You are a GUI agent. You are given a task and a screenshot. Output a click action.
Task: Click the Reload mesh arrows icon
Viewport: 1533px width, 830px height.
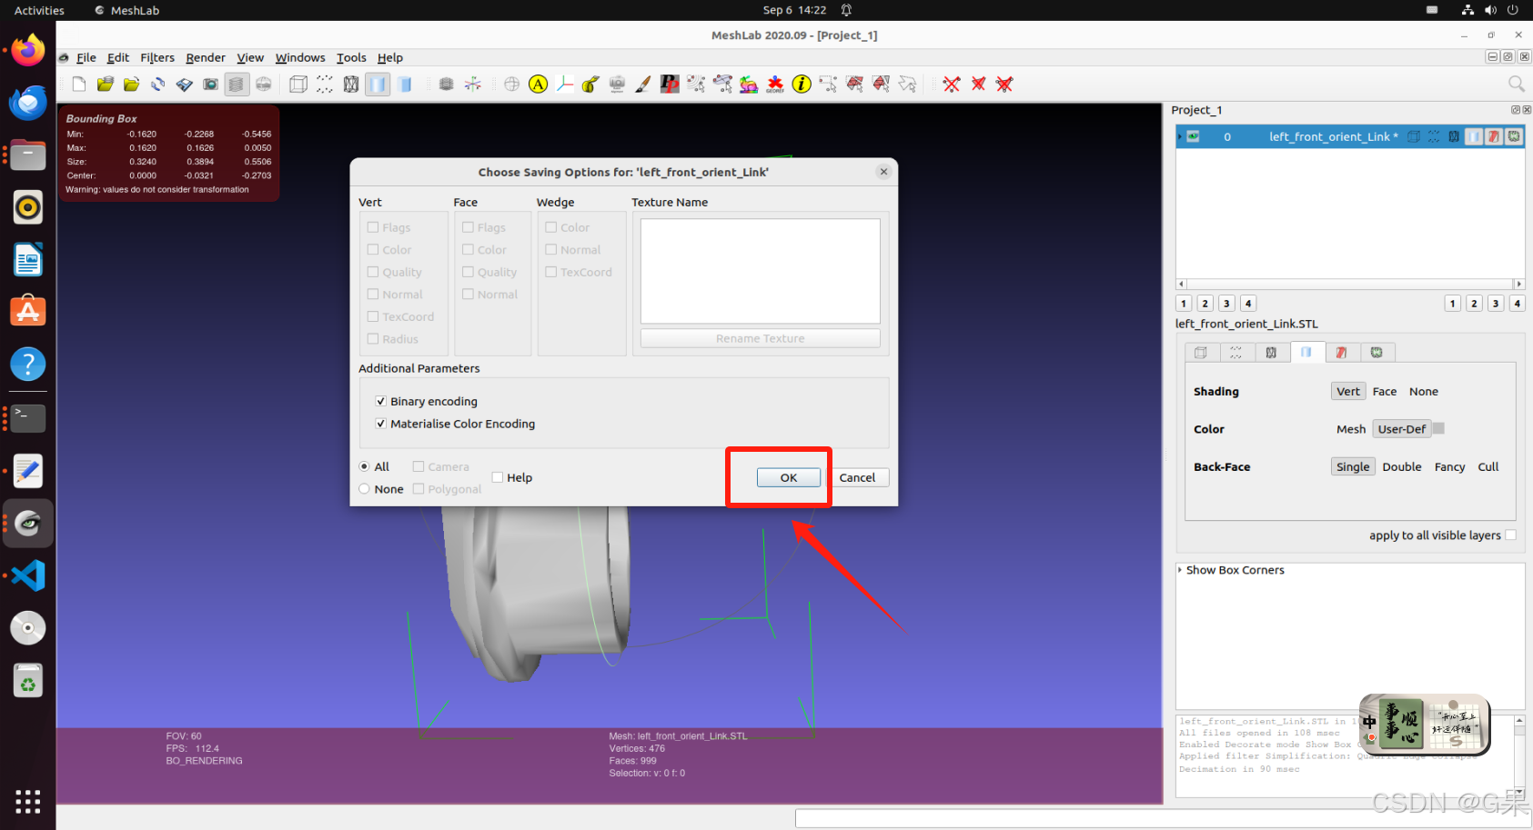[x=158, y=85]
